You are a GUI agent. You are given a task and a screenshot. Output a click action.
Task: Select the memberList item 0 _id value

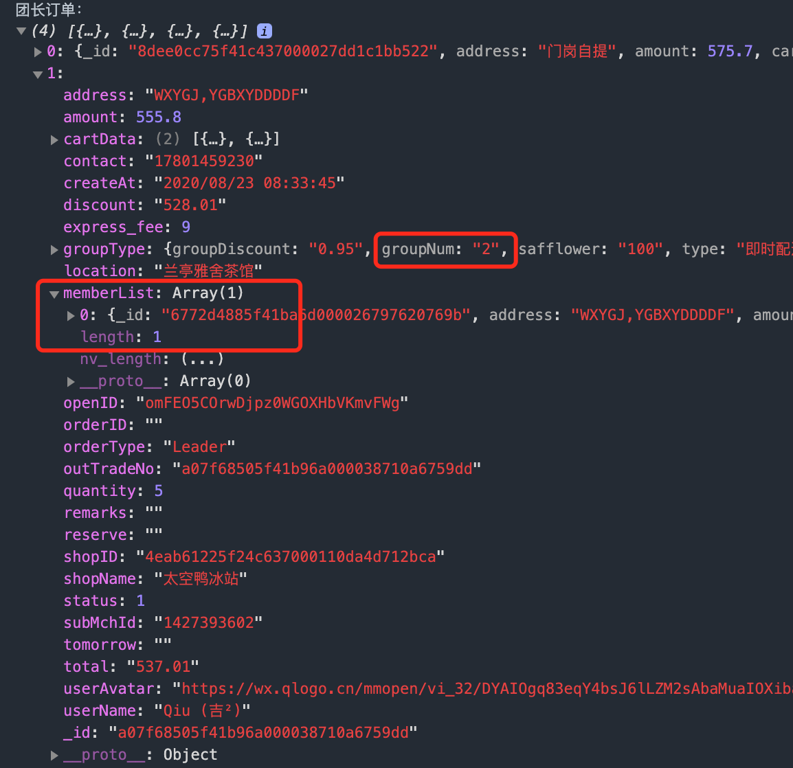pos(316,315)
